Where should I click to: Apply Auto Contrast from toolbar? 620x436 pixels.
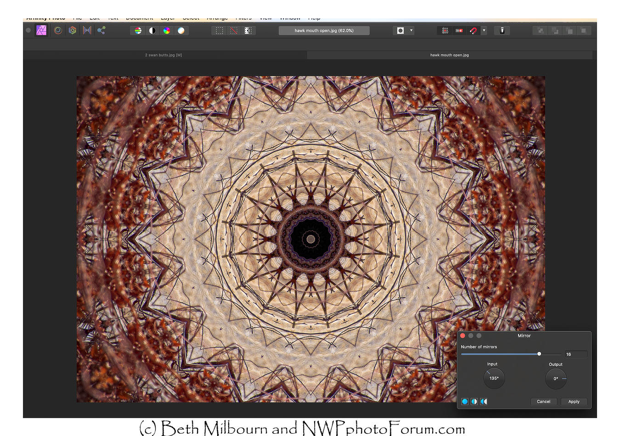152,31
